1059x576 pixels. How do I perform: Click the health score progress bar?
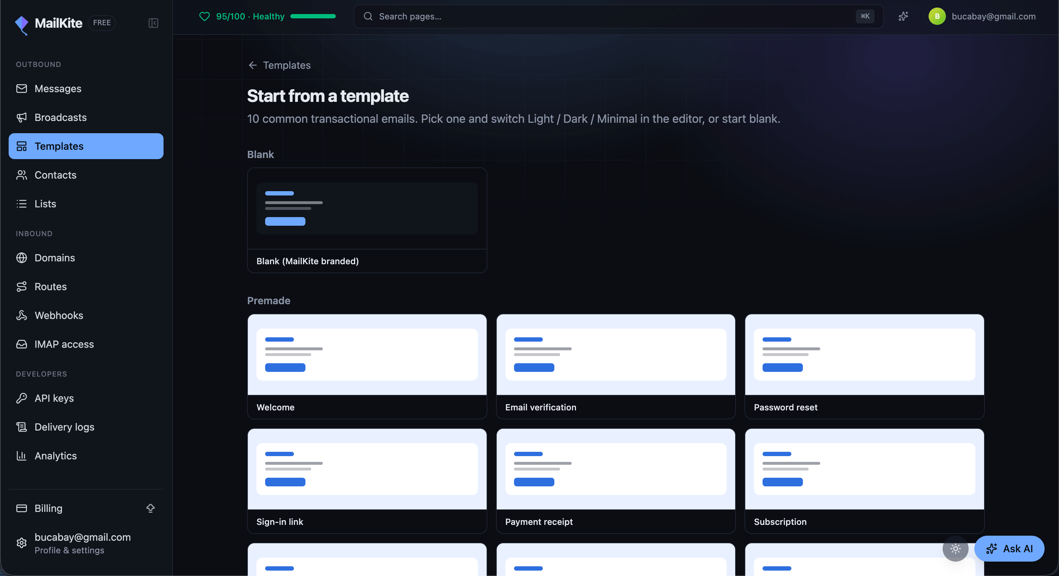313,17
